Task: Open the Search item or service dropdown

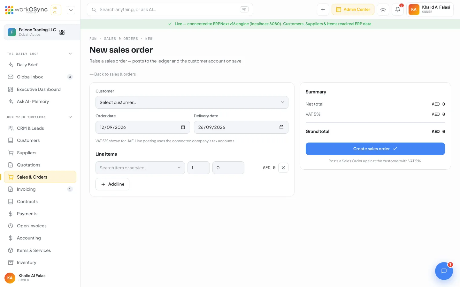Action: point(140,168)
